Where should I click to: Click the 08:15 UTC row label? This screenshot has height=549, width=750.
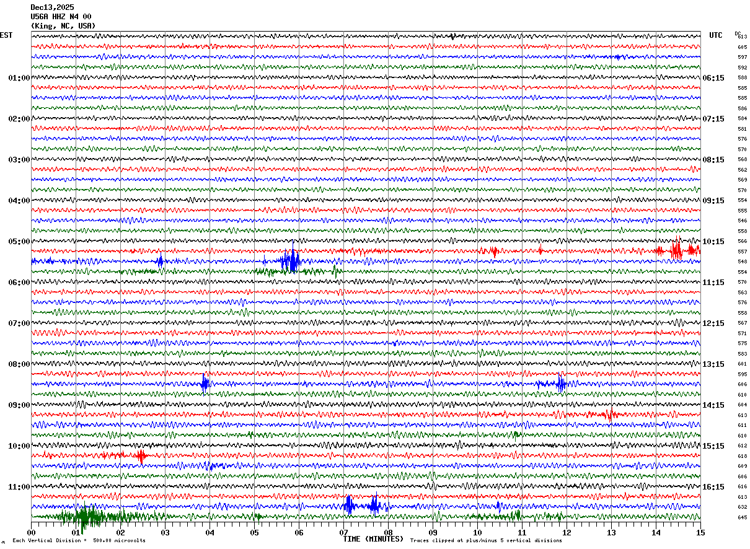713,160
